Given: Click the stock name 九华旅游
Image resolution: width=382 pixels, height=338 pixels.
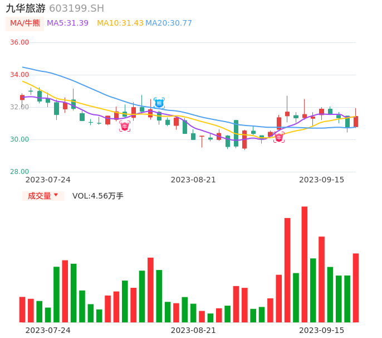Looking at the screenshot, I should point(26,8).
